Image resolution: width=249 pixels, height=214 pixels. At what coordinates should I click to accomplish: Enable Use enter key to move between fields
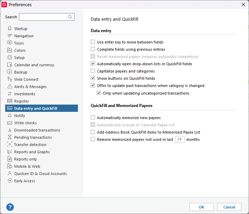tap(93, 42)
